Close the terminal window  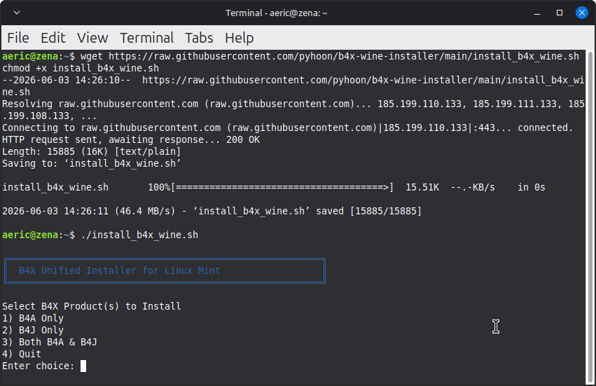coord(581,13)
